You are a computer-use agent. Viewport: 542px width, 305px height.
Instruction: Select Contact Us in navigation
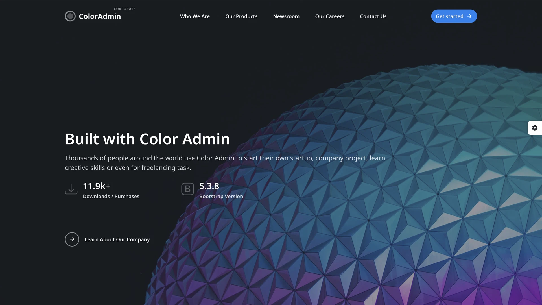tap(373, 16)
